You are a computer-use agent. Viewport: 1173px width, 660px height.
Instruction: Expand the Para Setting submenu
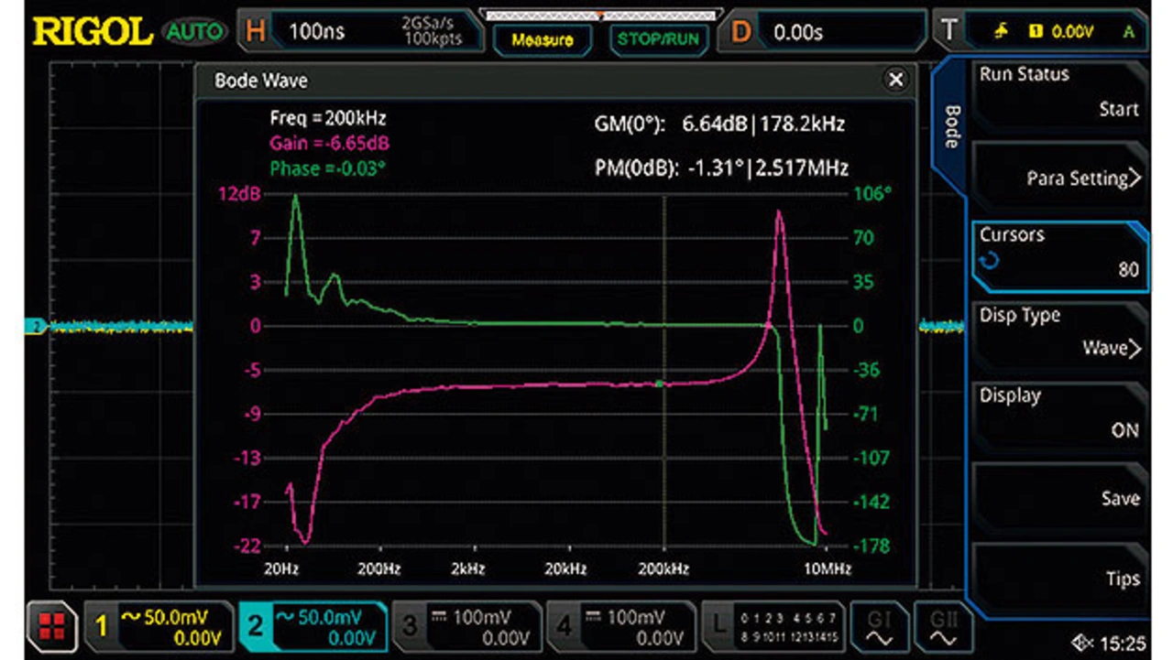[1058, 178]
